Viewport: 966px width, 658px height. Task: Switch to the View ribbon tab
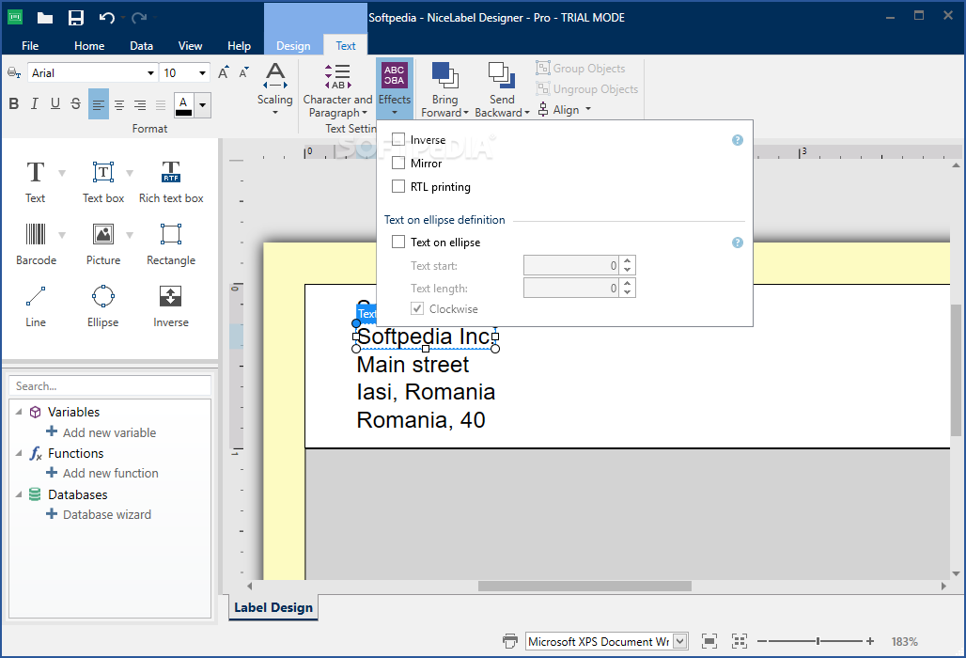[190, 46]
